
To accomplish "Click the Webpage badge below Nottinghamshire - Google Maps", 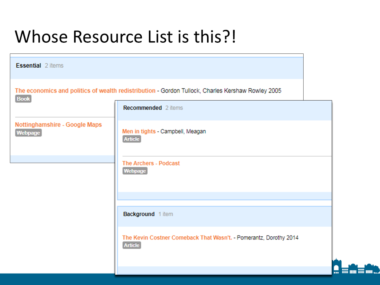I will tap(28, 133).
